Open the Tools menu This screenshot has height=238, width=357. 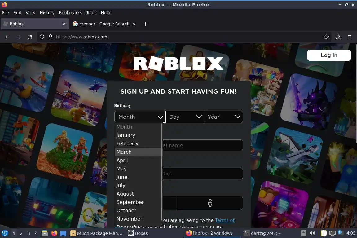tap(91, 13)
